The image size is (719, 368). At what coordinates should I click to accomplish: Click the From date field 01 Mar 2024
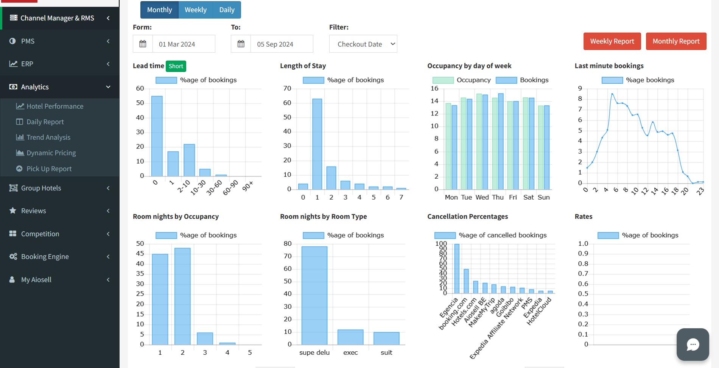coord(184,44)
